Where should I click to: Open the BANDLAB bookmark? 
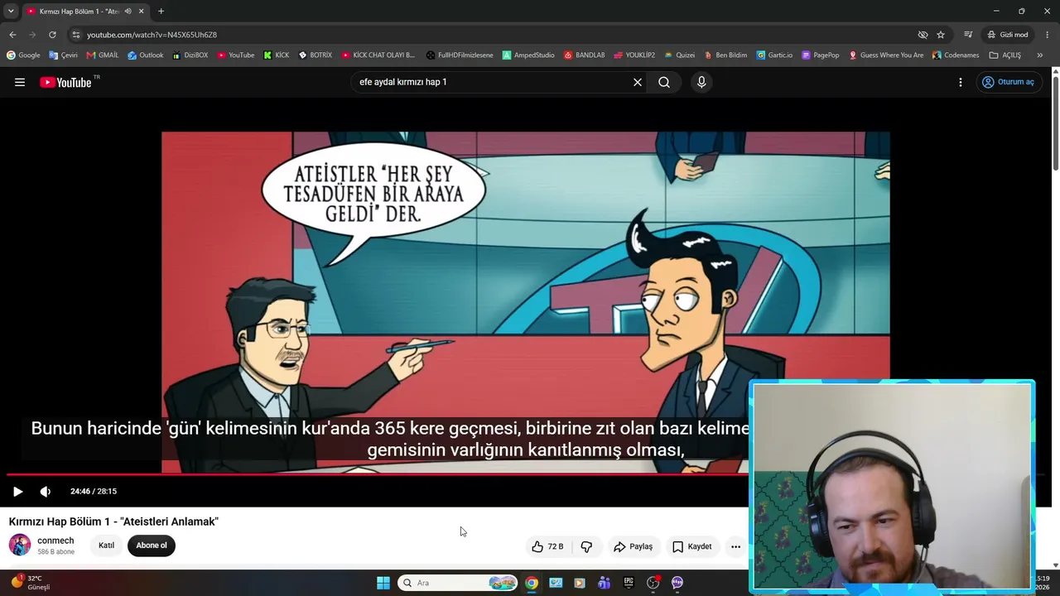pos(585,55)
